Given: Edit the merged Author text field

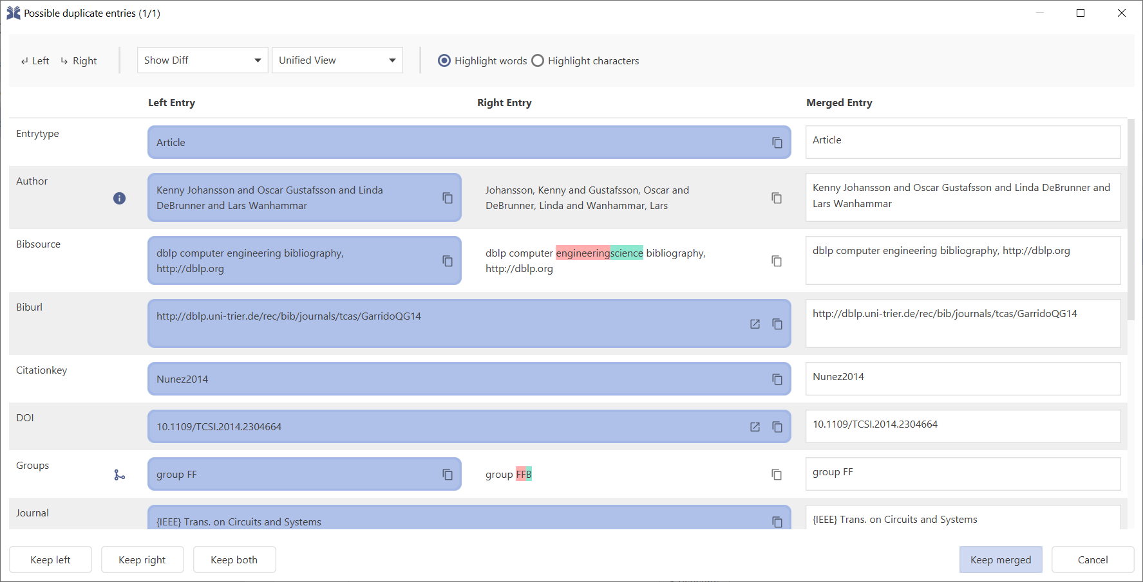Looking at the screenshot, I should click(963, 197).
